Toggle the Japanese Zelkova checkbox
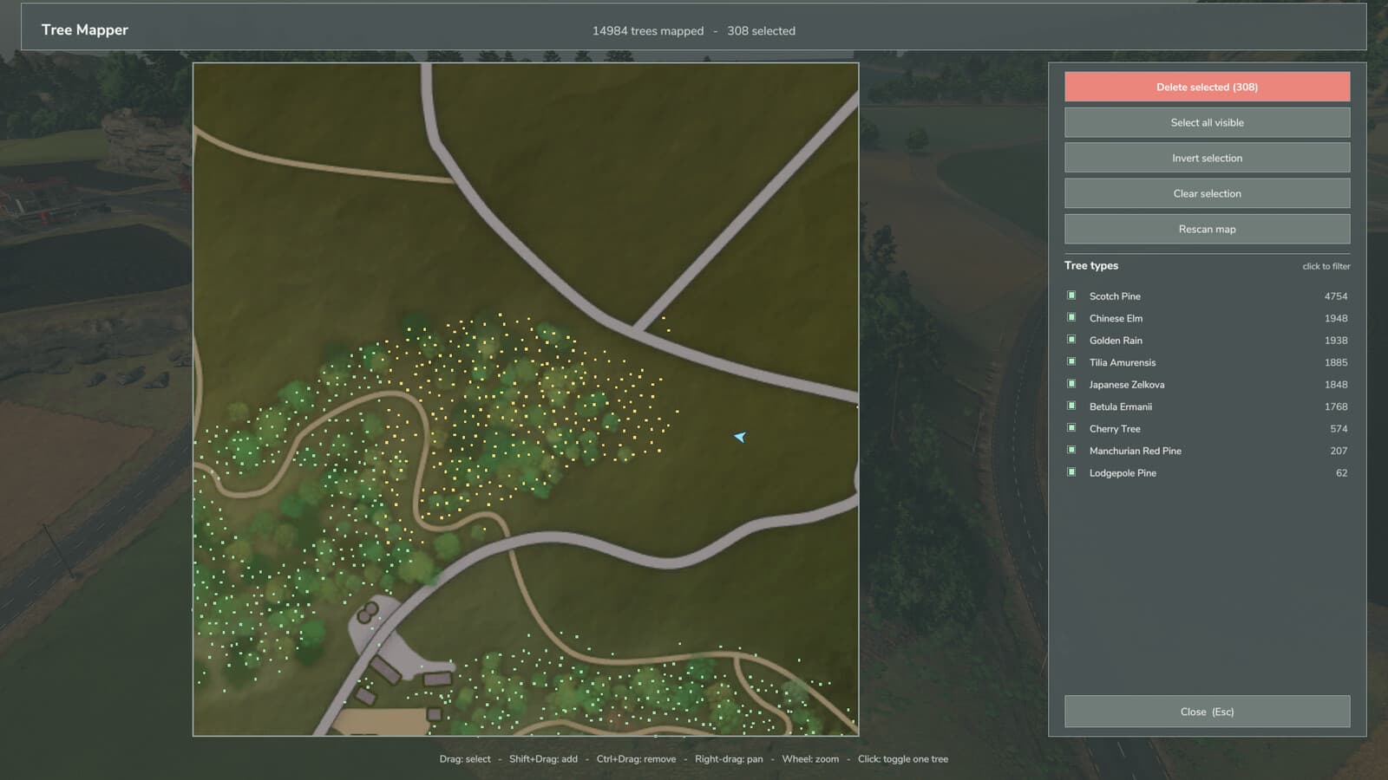1388x780 pixels. tap(1071, 384)
